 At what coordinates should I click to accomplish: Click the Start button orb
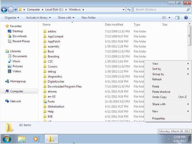click(x=7, y=139)
